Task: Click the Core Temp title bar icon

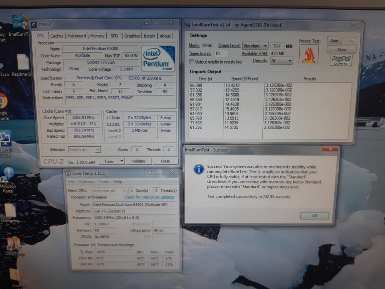Action: pos(68,173)
